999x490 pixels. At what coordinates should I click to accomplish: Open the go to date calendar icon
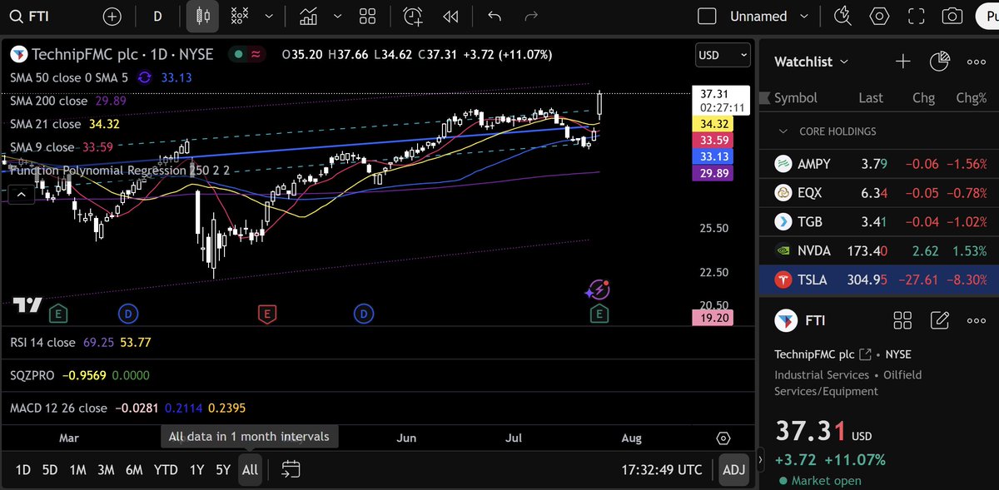coord(290,469)
